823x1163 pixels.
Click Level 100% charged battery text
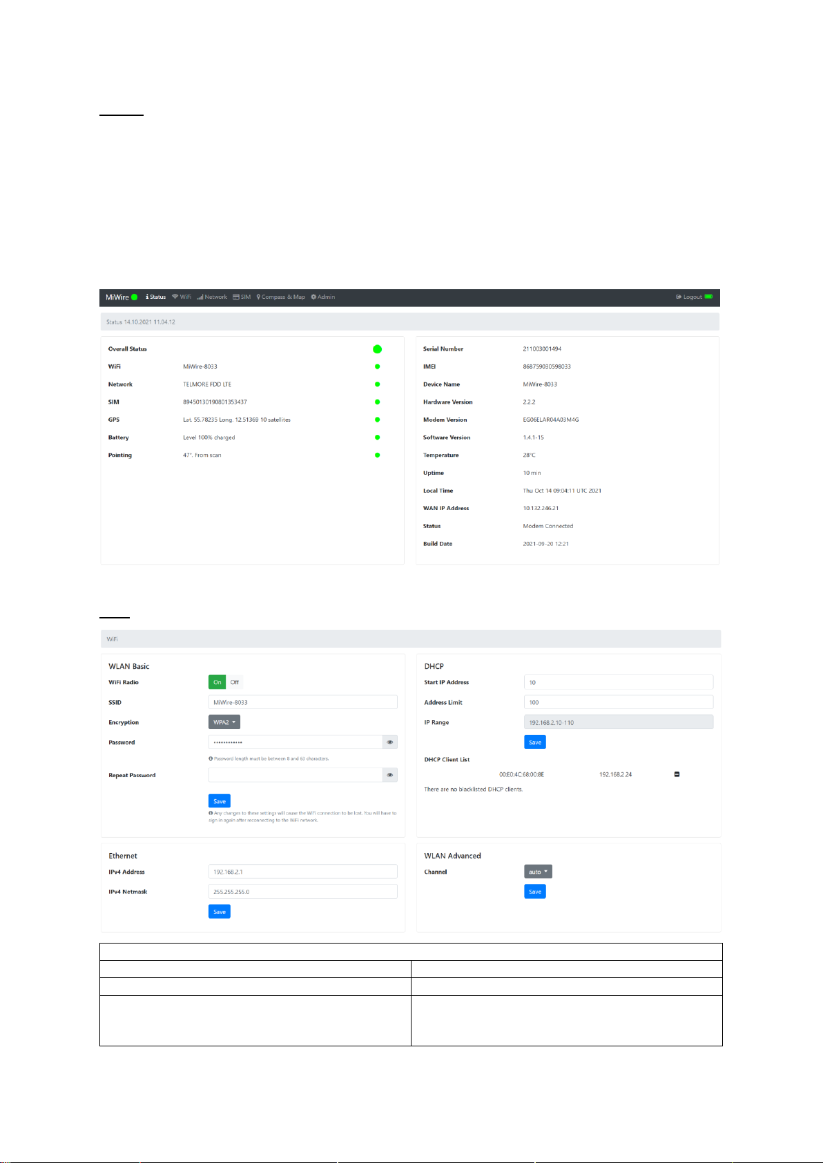209,438
